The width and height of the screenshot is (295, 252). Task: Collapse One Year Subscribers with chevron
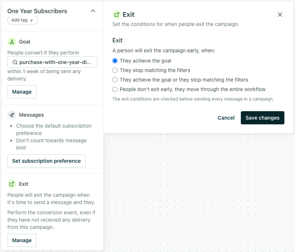[x=93, y=11]
